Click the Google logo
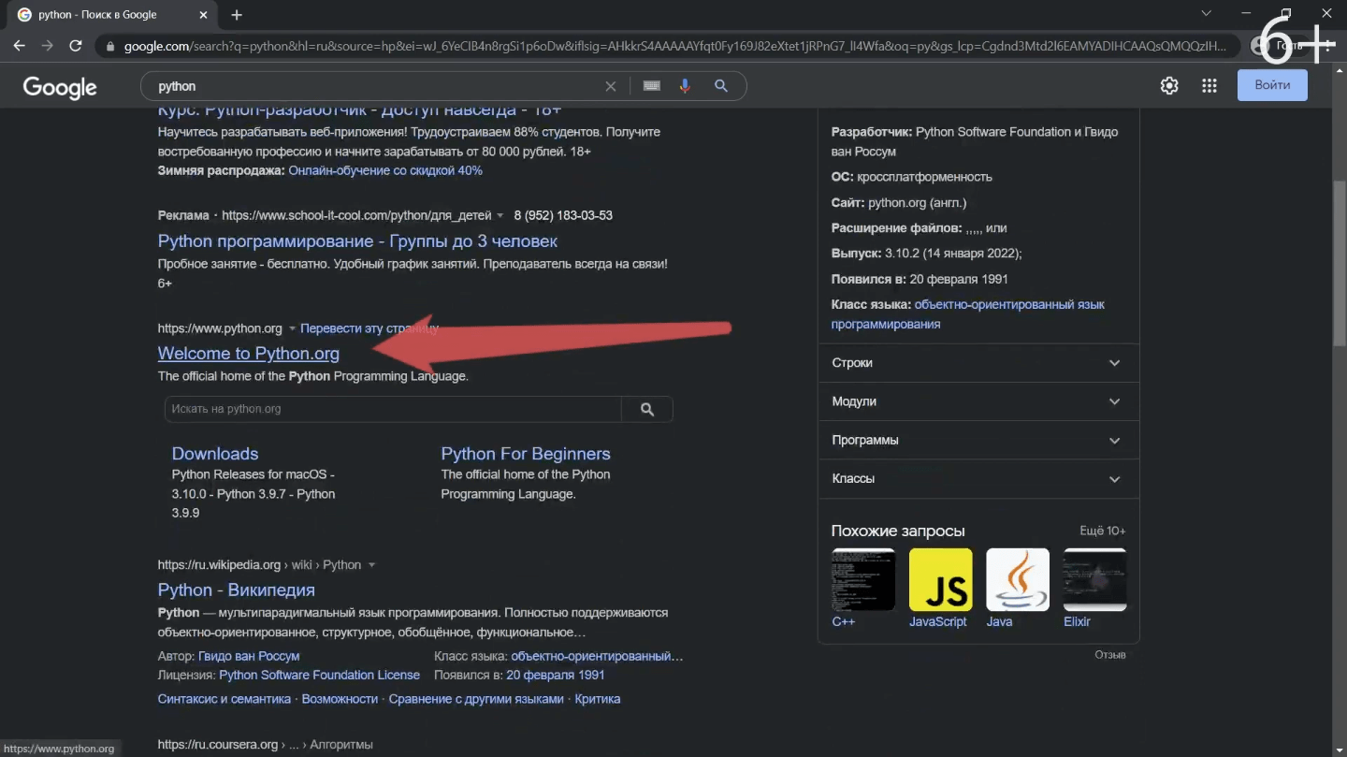The width and height of the screenshot is (1347, 757). point(60,87)
